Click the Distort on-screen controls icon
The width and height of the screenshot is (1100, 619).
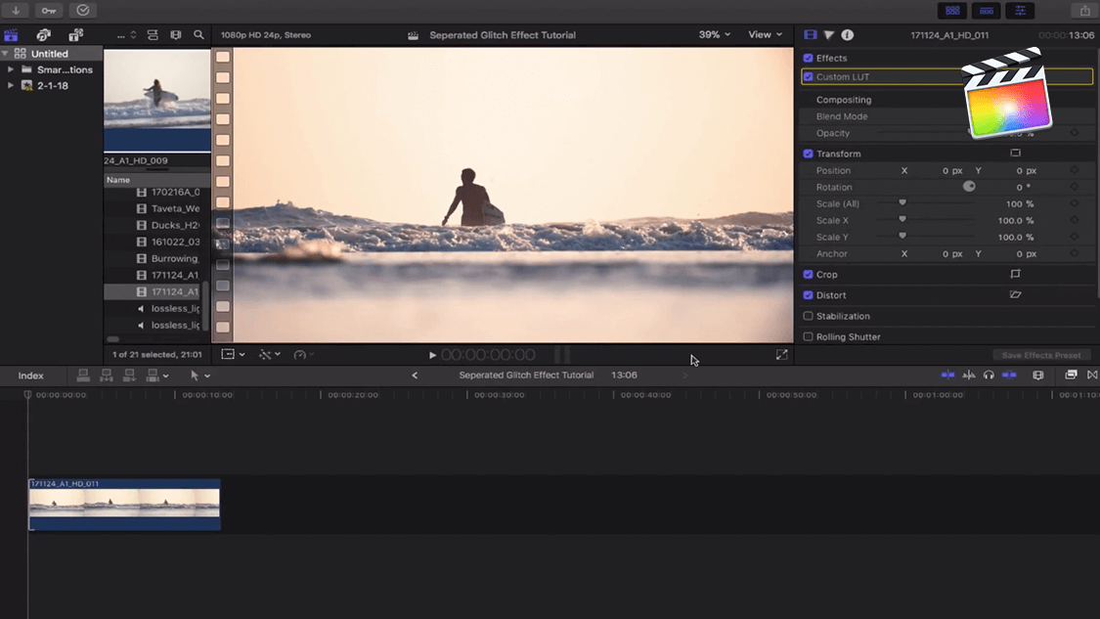tap(1015, 295)
